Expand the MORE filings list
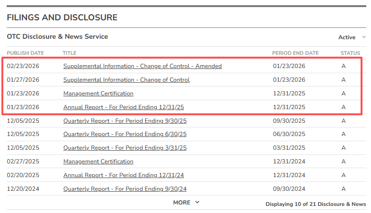Viewport: 371px width, 213px height. point(182,203)
